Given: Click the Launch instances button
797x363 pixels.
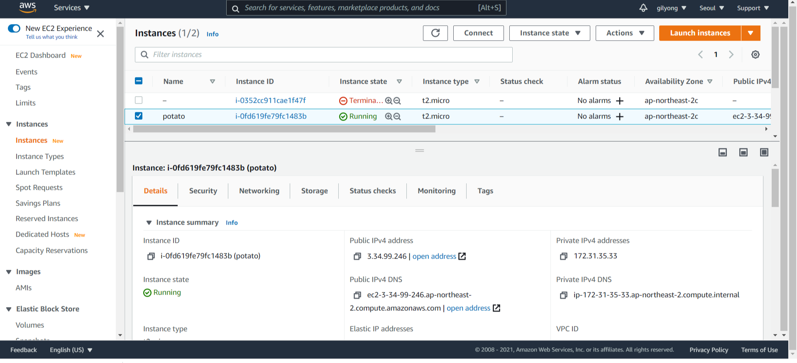Looking at the screenshot, I should [x=700, y=33].
